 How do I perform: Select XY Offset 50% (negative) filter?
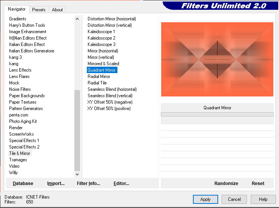(x=110, y=102)
